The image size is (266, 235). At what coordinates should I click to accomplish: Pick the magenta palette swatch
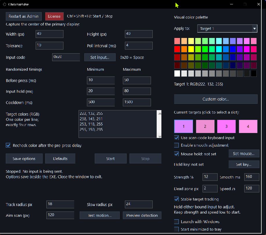coord(247,49)
